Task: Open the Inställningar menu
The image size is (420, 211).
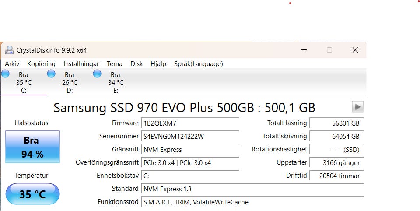Action: coord(81,64)
